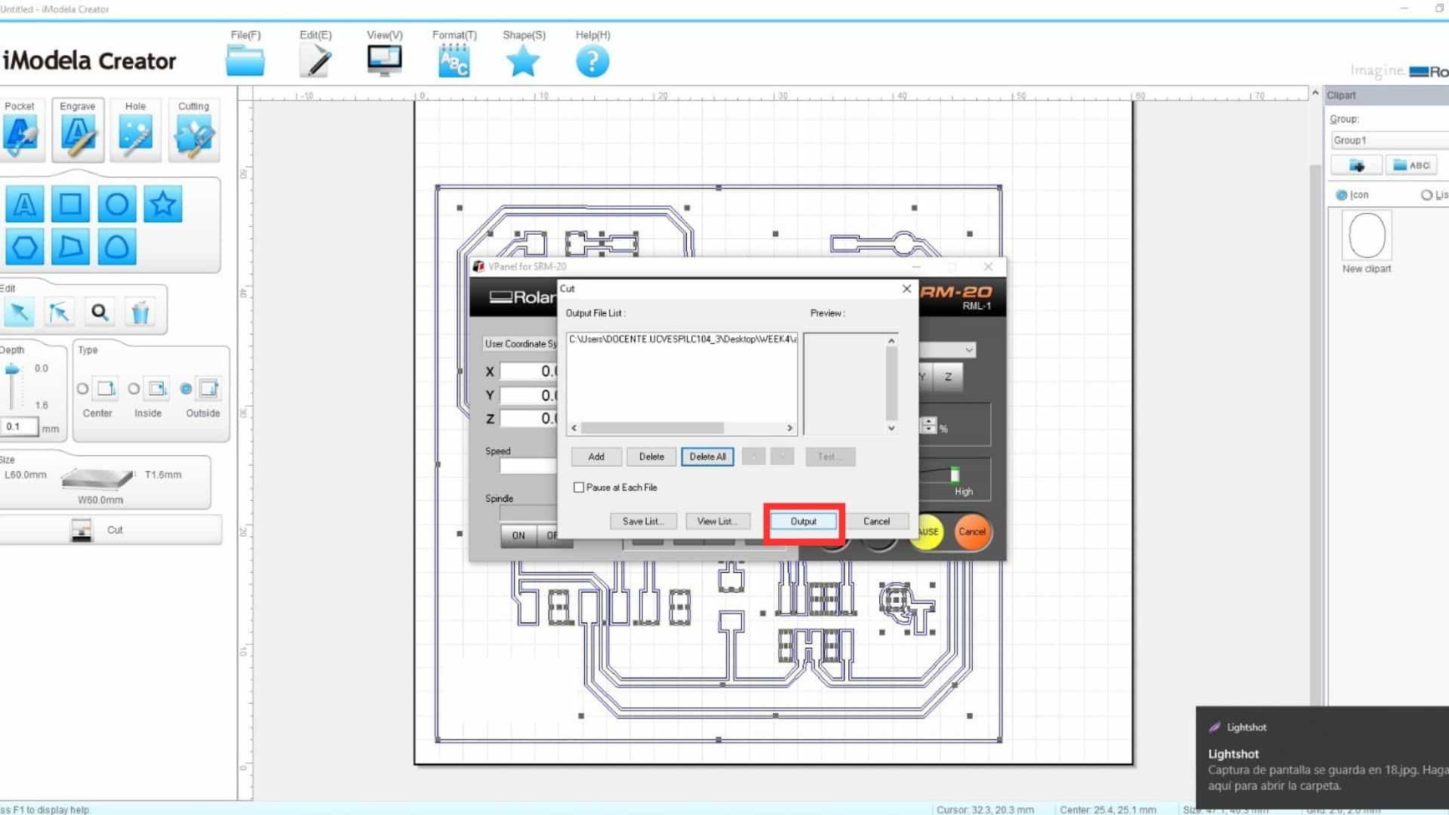
Task: Choose the star shape tool
Action: (x=163, y=204)
